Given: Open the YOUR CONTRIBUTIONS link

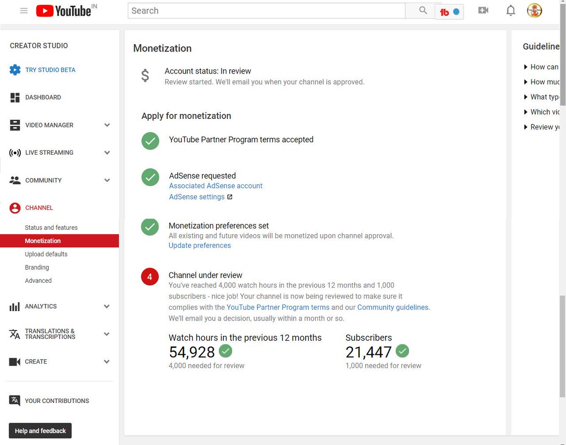Looking at the screenshot, I should [57, 401].
